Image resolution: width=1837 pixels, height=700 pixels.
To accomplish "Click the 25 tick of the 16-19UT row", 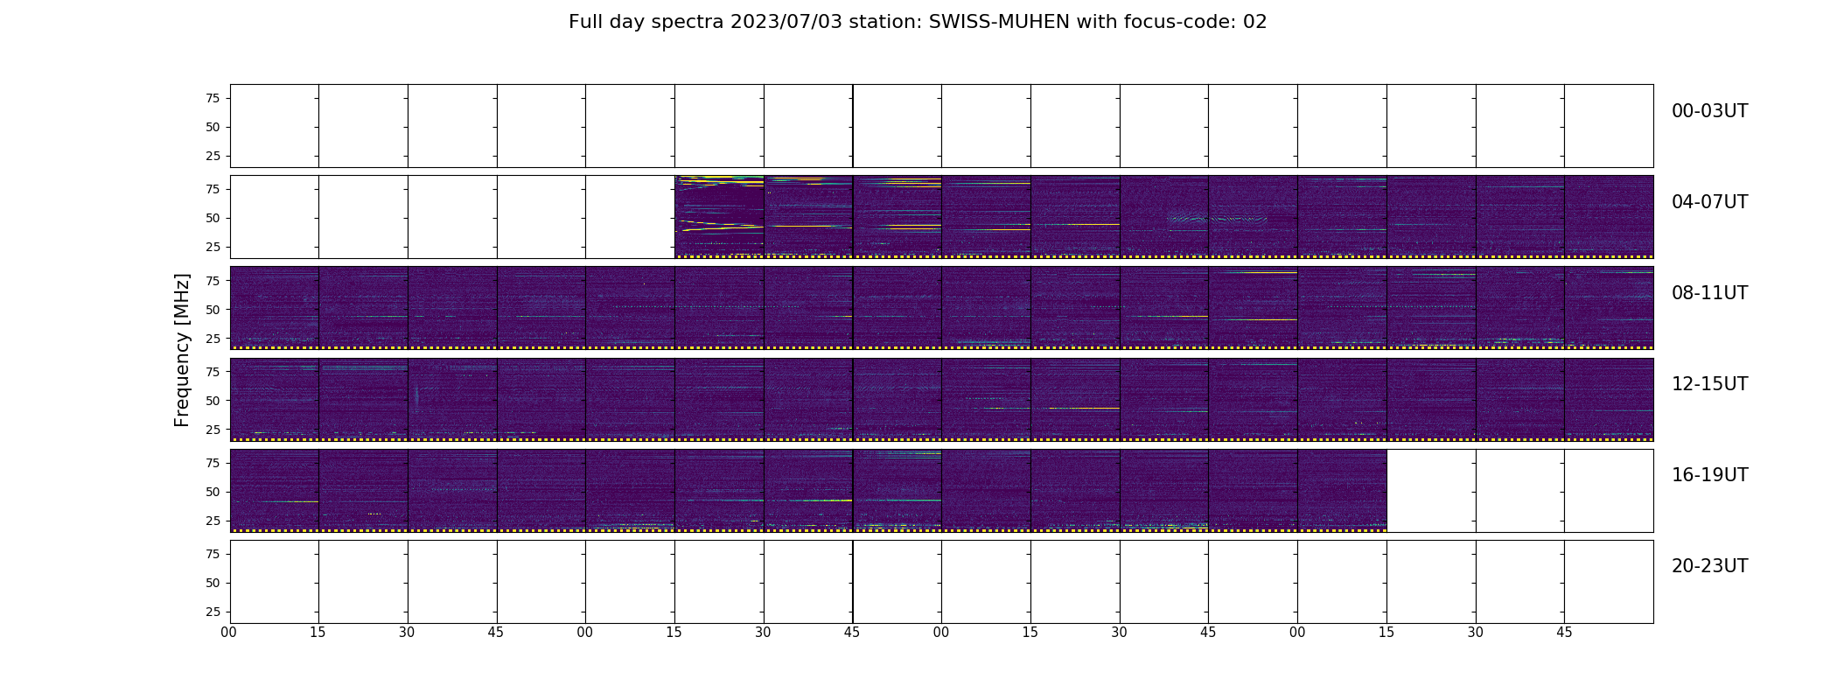I will pyautogui.click(x=212, y=520).
